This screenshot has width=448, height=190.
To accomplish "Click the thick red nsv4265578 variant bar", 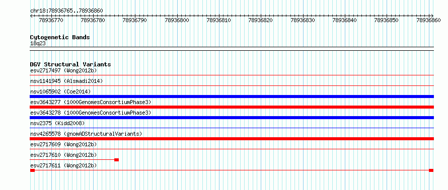I will coord(232,139).
